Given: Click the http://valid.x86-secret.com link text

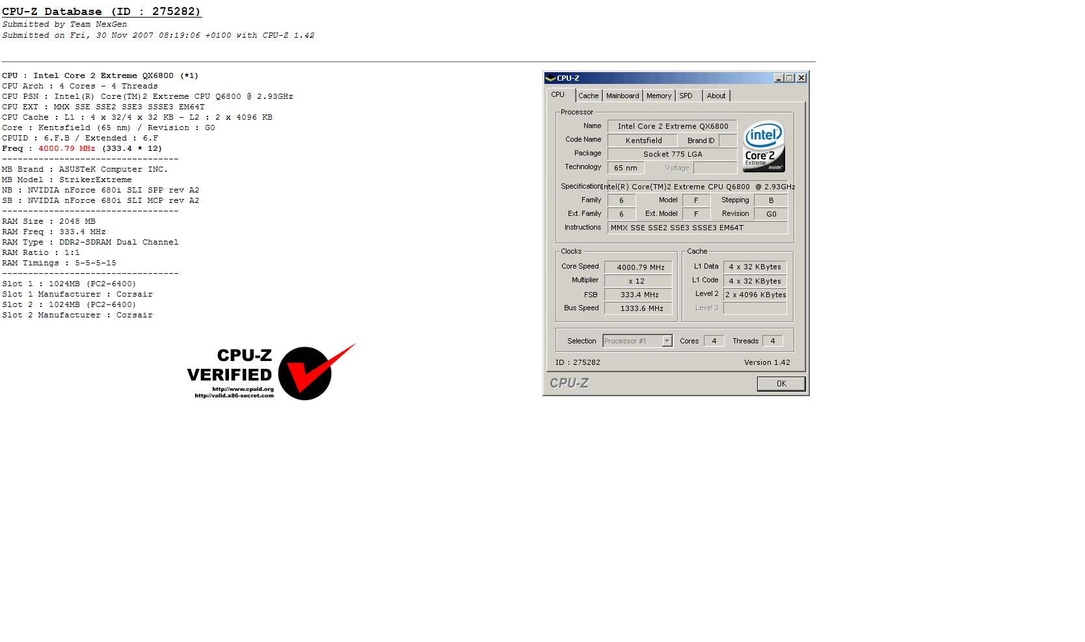Looking at the screenshot, I should pos(234,395).
